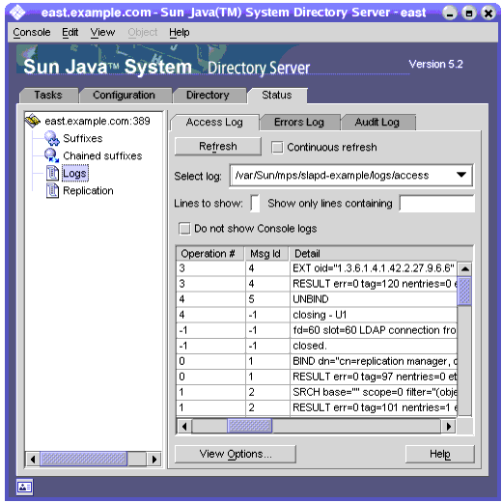
Task: Open the Help menu
Action: (x=180, y=33)
